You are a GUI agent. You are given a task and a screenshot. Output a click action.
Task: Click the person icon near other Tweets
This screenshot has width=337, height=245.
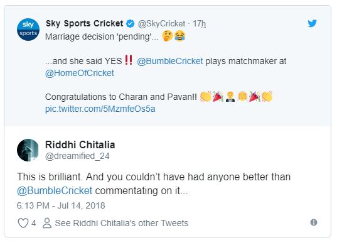pos(47,223)
